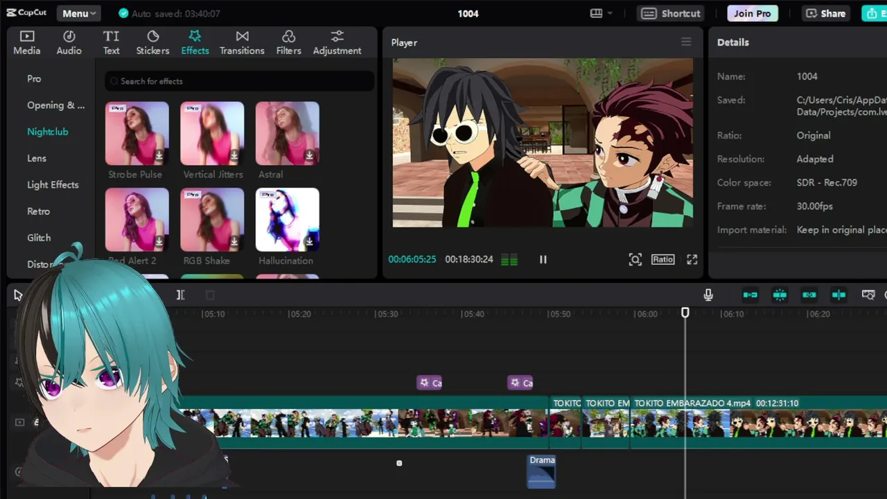Click the cover/thumbnail icon in timeline toolbar

pos(868,295)
